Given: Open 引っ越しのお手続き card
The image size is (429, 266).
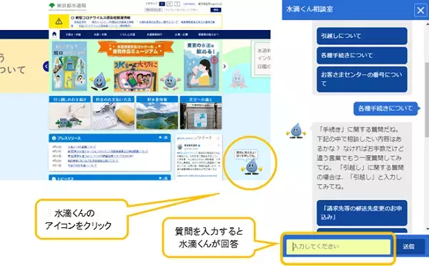Looking at the screenshot, I should click(x=70, y=112).
